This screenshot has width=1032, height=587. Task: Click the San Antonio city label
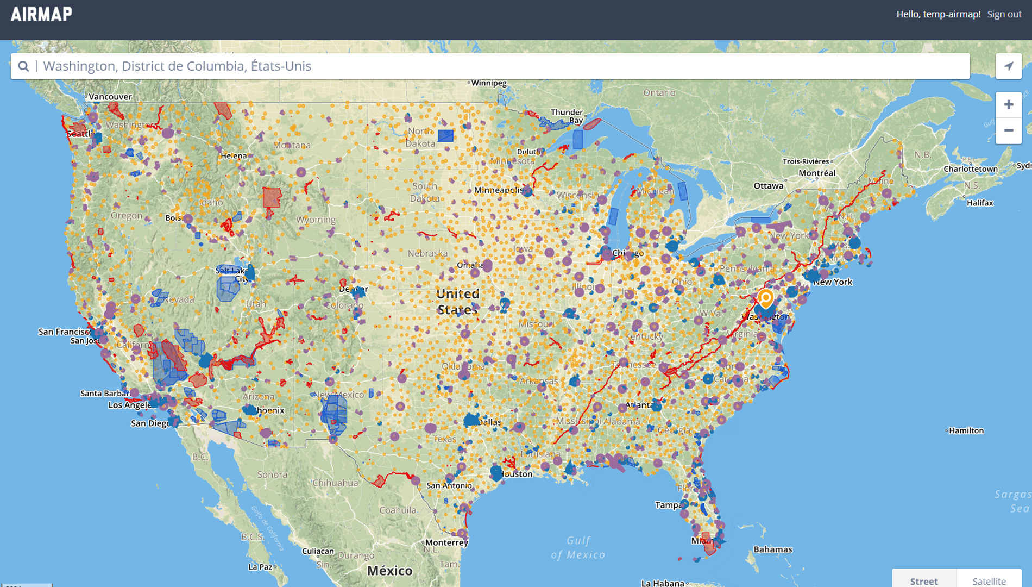click(x=449, y=485)
